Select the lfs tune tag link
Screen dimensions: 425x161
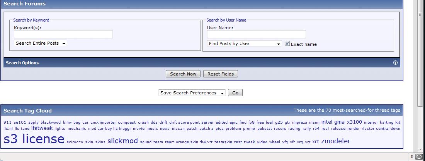[x=22, y=129]
